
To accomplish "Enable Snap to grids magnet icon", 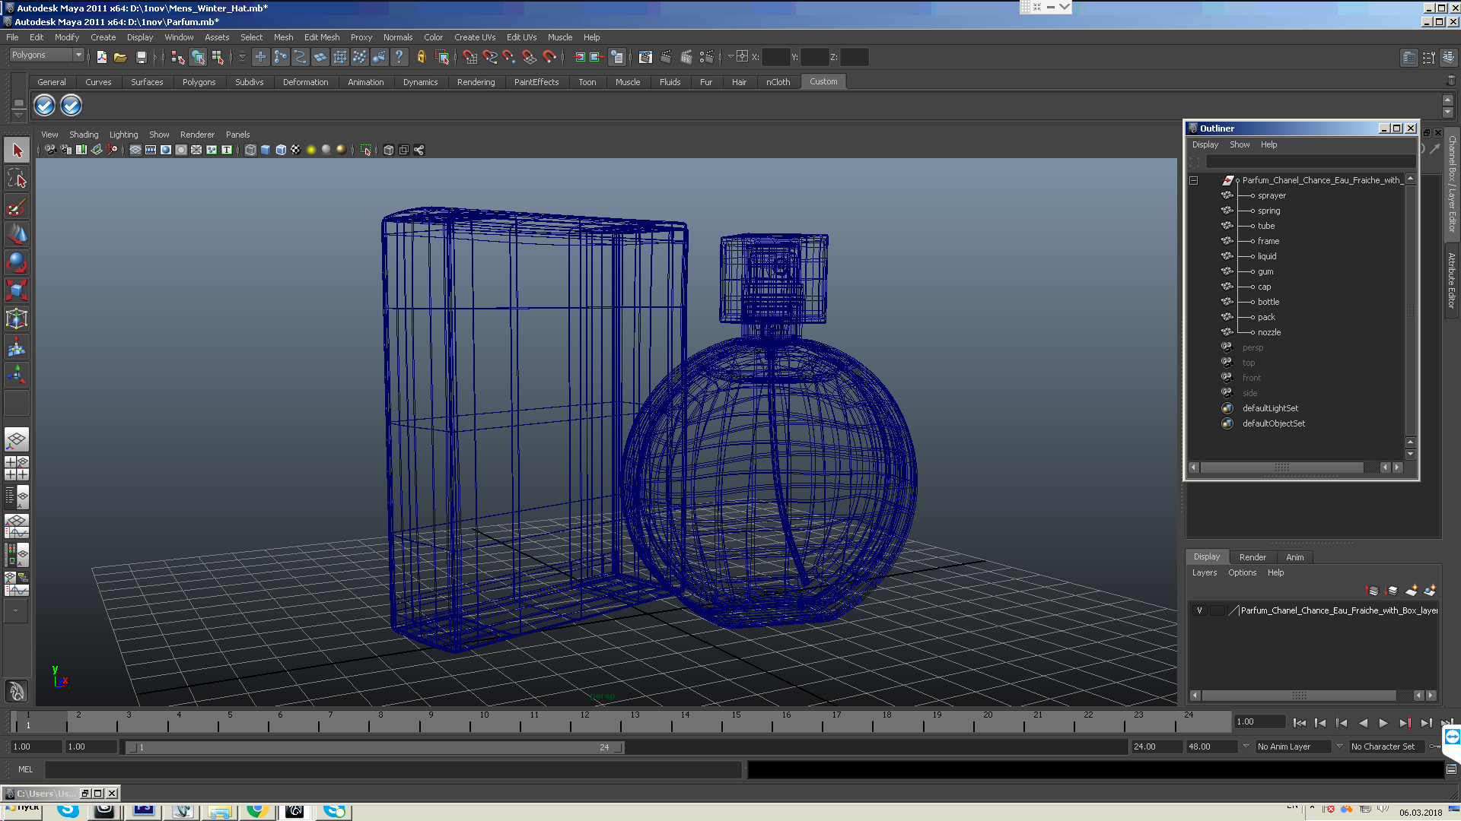I will [469, 57].
